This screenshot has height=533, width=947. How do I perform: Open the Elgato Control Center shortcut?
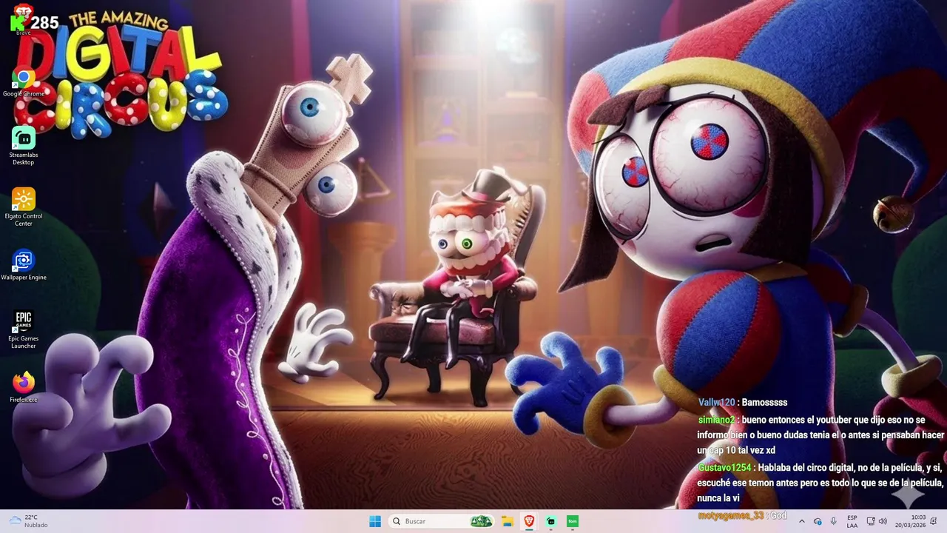(x=23, y=207)
